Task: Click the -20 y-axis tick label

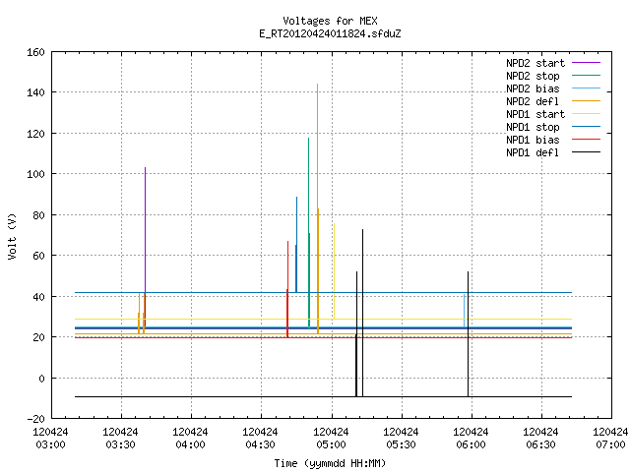Action: 35,419
